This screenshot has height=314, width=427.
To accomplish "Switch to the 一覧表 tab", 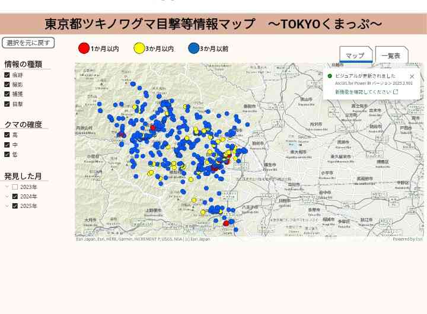I will [391, 55].
